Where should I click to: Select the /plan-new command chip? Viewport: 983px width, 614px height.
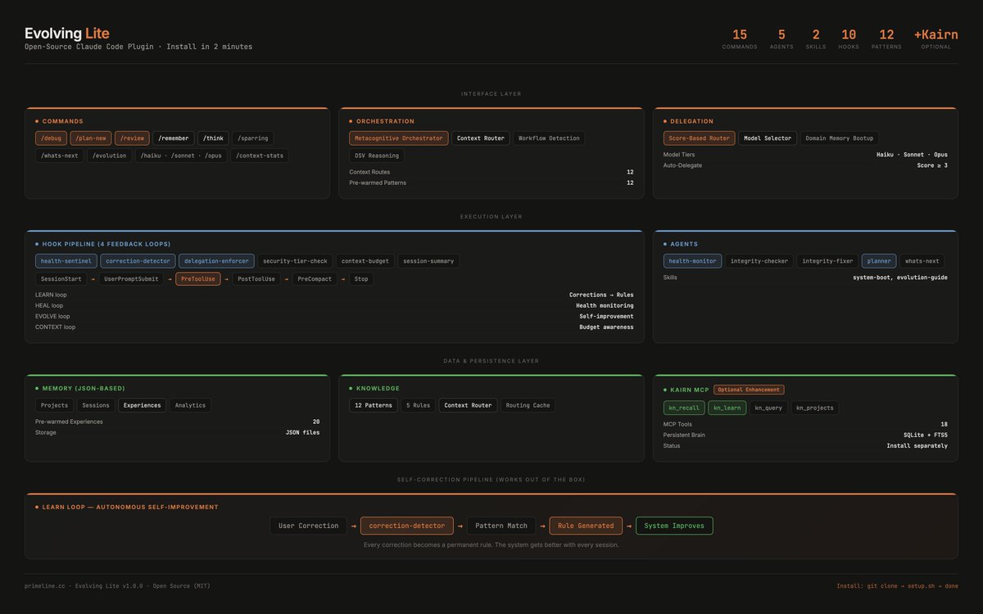click(x=91, y=138)
